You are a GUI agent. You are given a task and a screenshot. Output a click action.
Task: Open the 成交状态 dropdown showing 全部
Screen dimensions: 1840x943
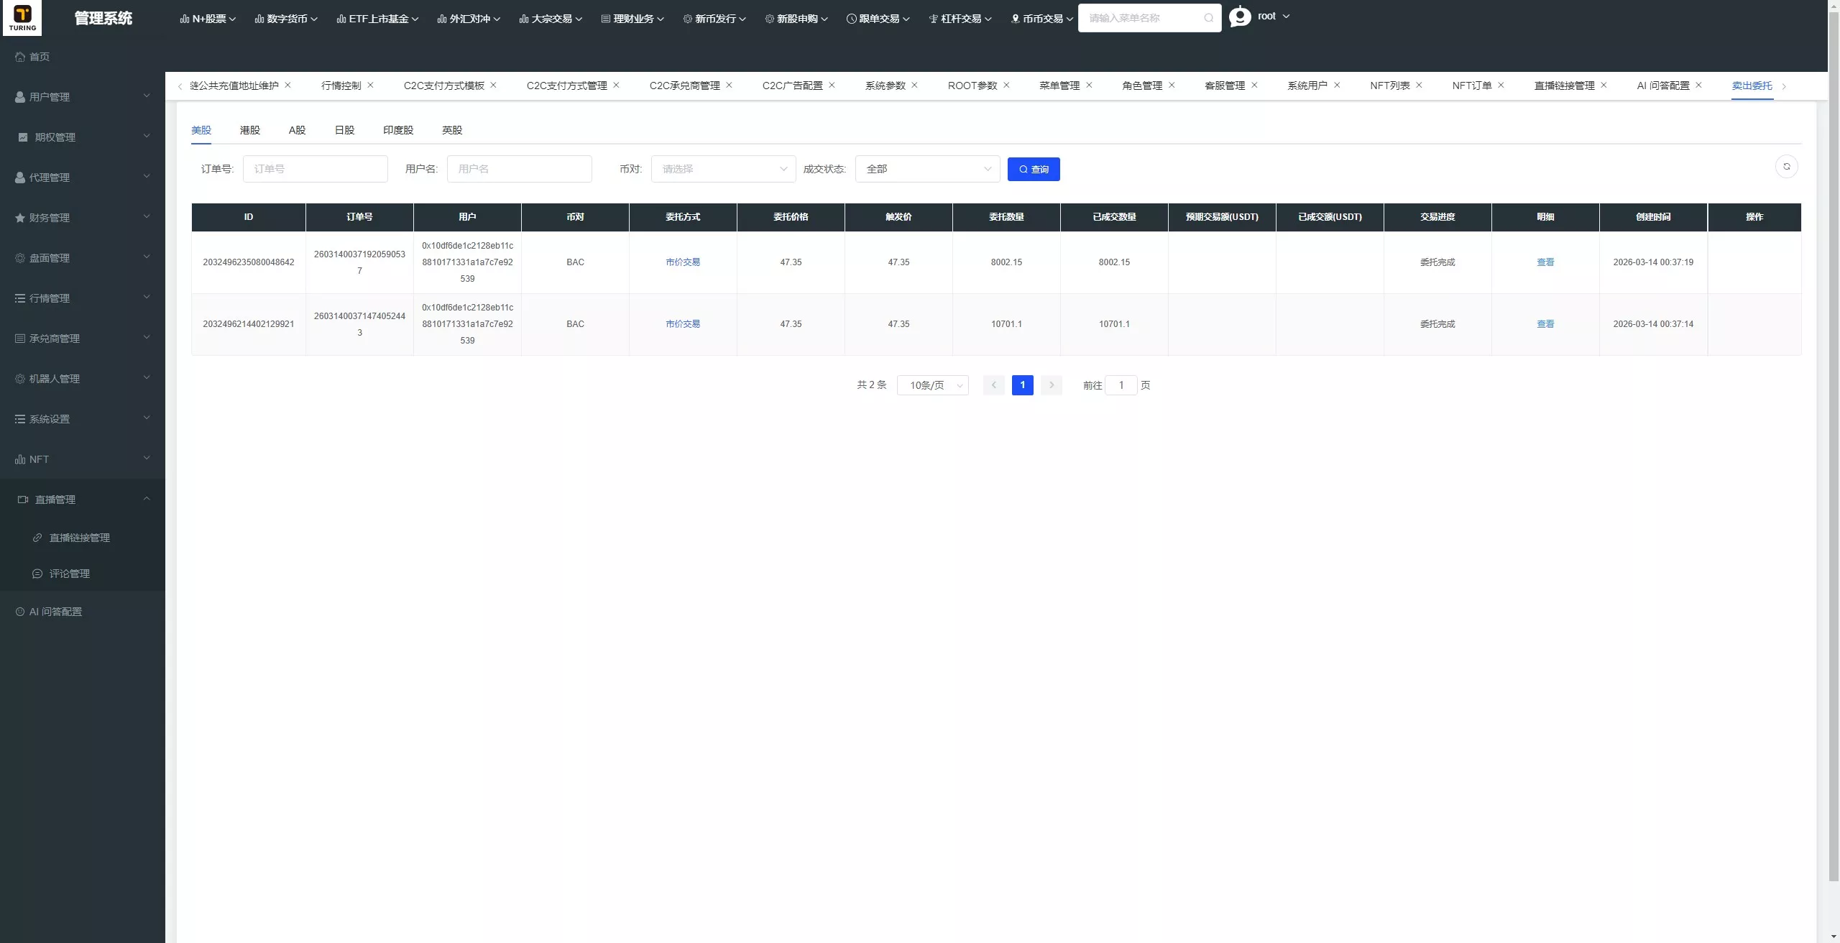(x=927, y=169)
